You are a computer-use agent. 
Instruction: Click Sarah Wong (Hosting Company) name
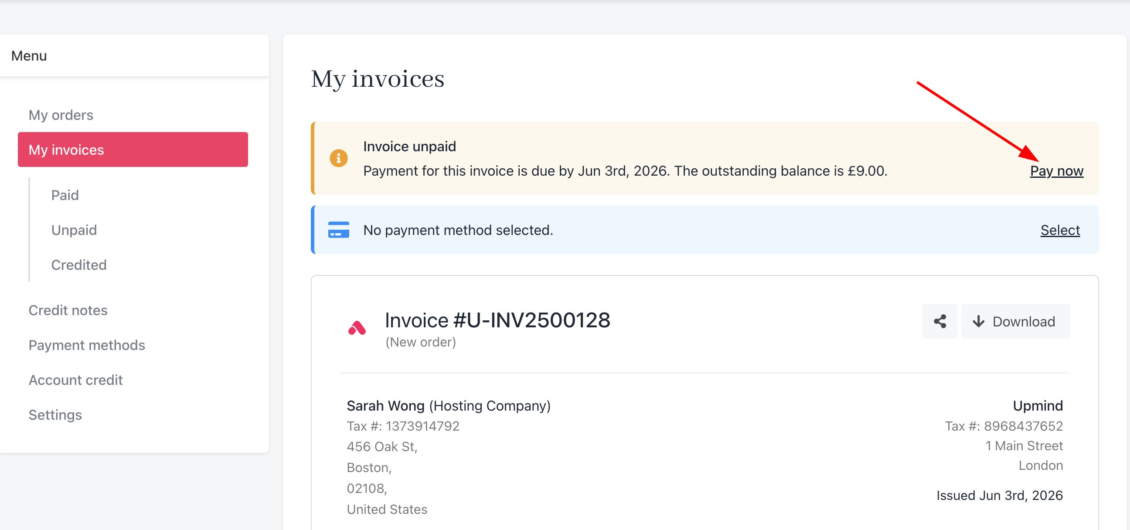(x=449, y=406)
